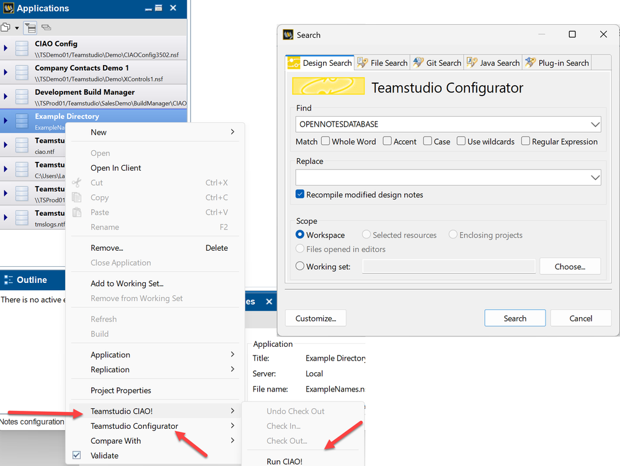Close the partially hidden tab next to Outline
Viewport: 620px width, 466px height.
tap(269, 302)
